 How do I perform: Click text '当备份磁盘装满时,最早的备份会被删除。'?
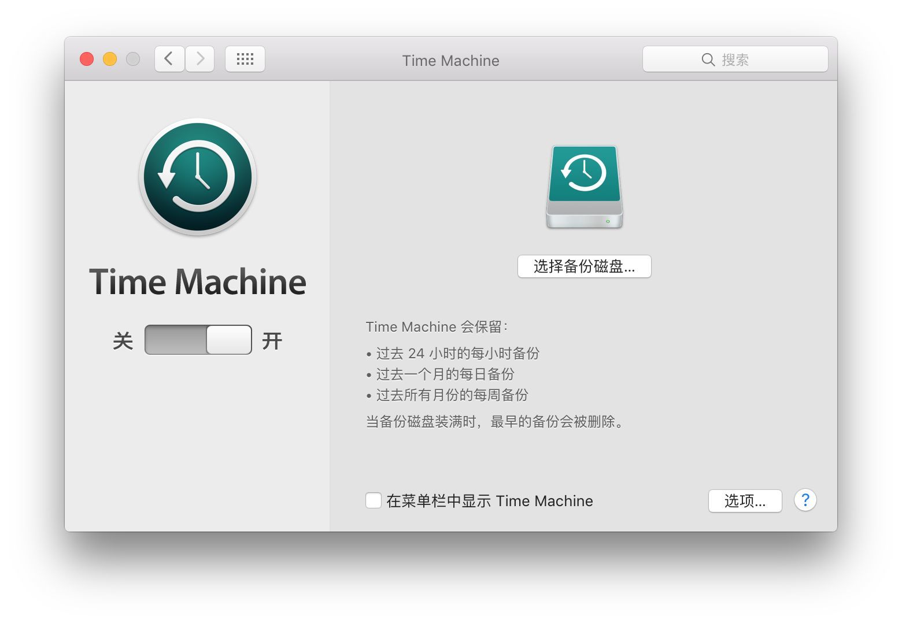pyautogui.click(x=496, y=422)
